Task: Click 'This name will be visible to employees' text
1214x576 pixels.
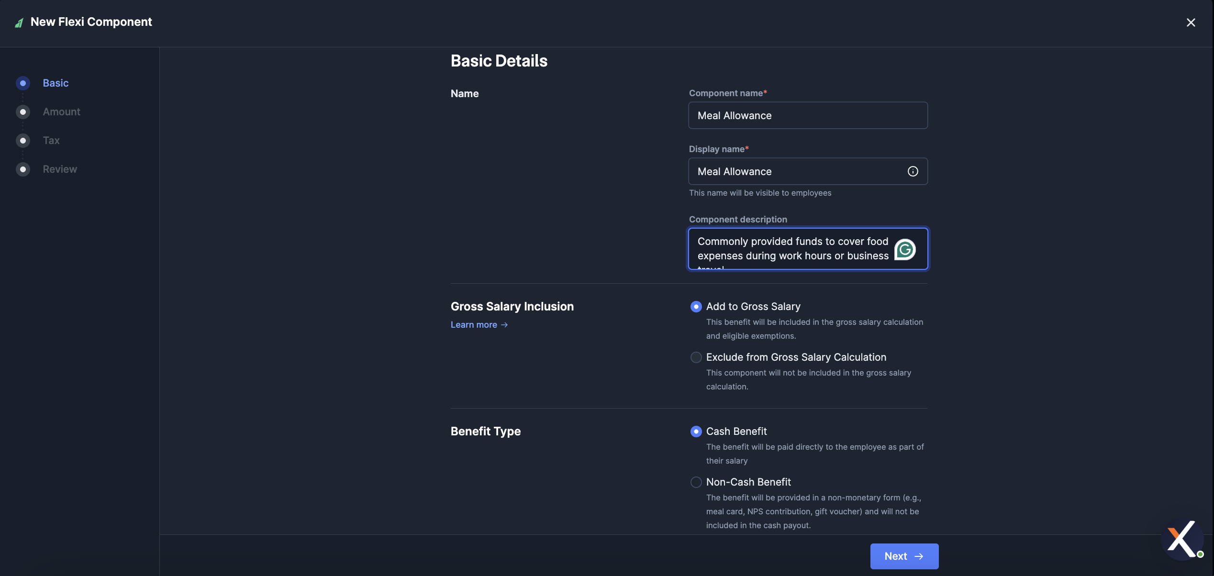Action: click(760, 193)
